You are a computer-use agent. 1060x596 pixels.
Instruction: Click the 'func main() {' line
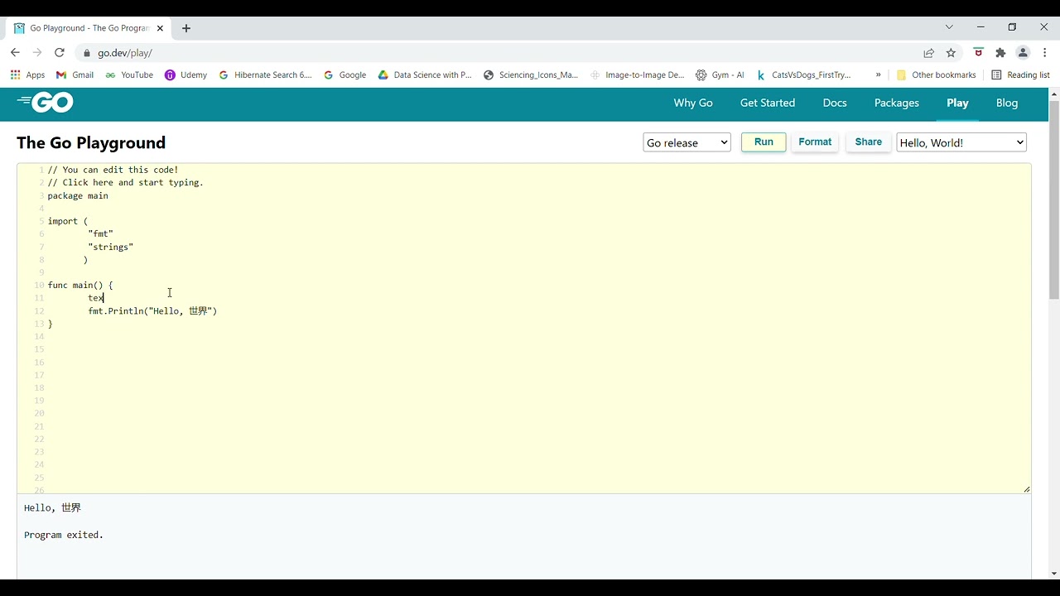pos(80,286)
